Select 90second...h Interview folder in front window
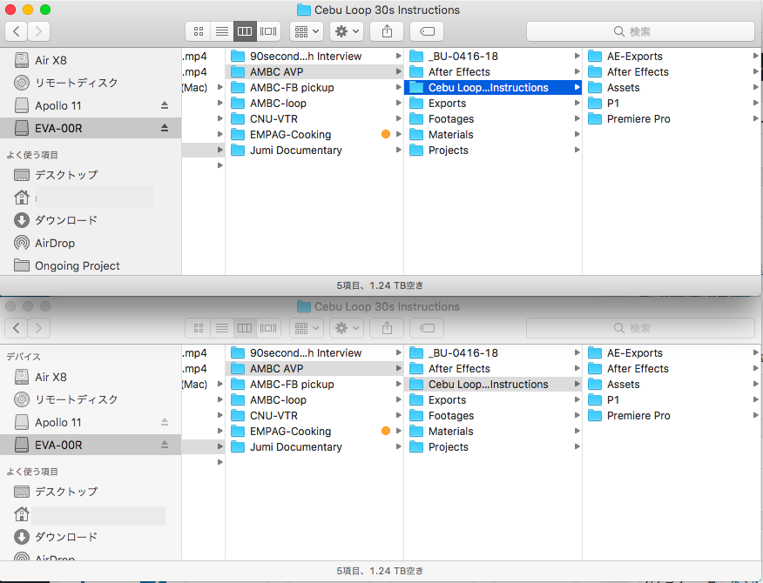 click(x=314, y=57)
